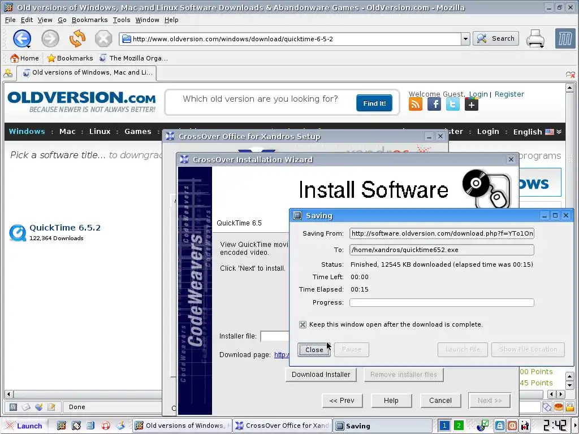Click the Stop loading icon
Viewport: 579px width, 434px height.
pyautogui.click(x=103, y=38)
